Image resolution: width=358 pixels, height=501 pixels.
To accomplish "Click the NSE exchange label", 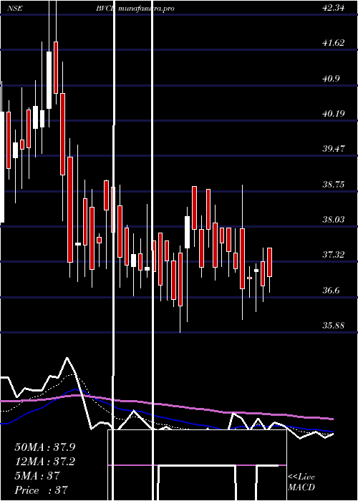I will point(15,9).
